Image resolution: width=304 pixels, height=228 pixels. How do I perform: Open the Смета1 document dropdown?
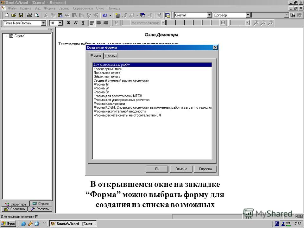pyautogui.click(x=209, y=15)
